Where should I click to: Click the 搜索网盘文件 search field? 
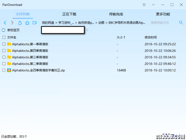[x=163, y=23]
